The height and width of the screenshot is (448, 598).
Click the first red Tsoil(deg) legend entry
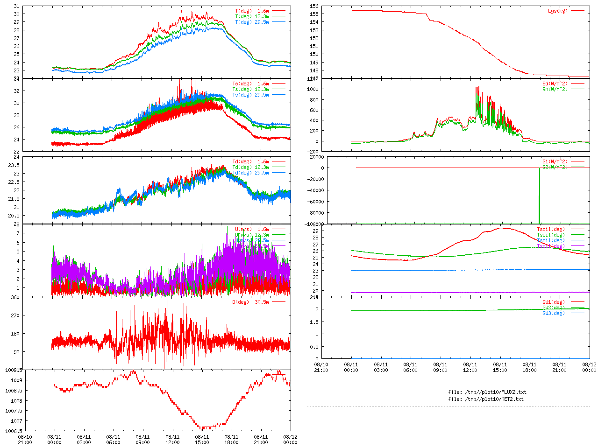[550, 229]
